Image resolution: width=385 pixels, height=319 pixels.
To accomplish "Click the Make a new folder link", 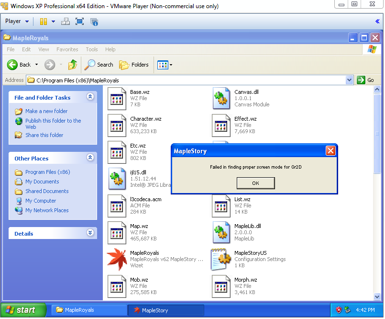I will (46, 111).
